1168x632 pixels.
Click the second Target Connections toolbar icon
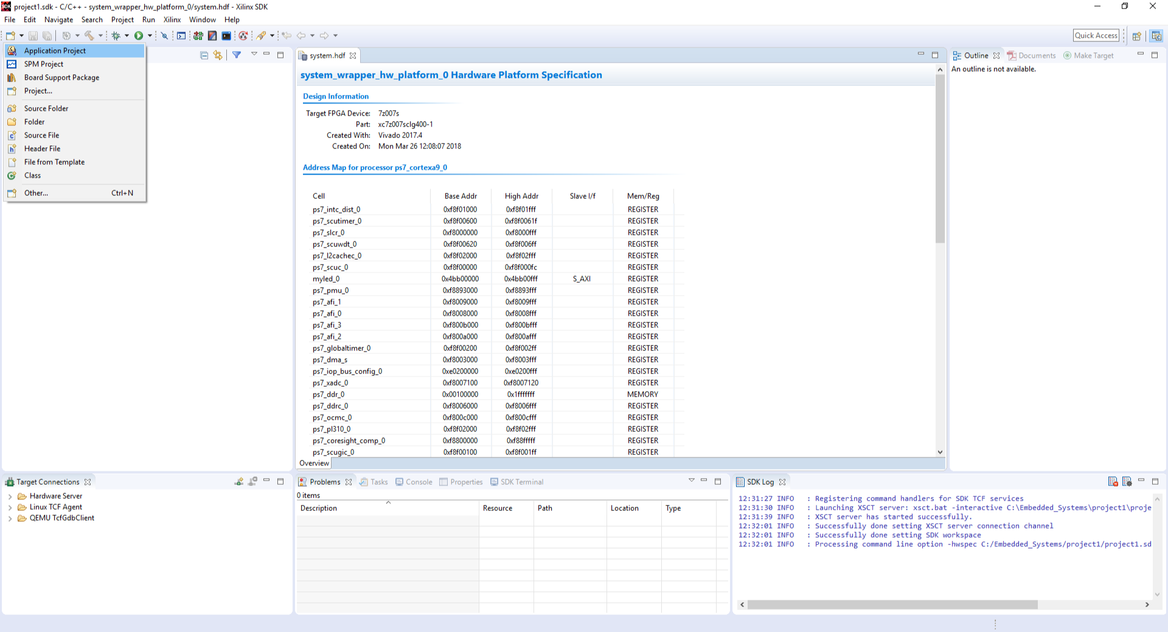point(253,481)
